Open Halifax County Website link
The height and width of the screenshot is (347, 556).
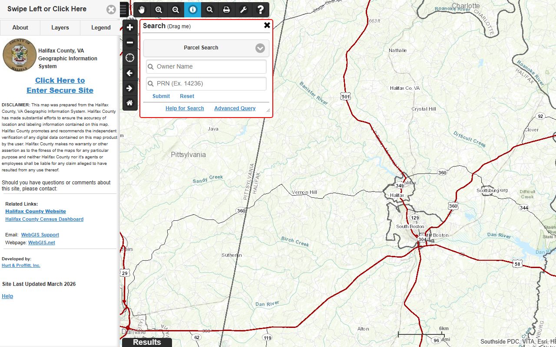(36, 212)
